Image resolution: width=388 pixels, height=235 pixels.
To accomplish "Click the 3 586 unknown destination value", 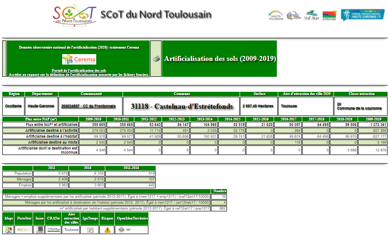I will 344,150.
